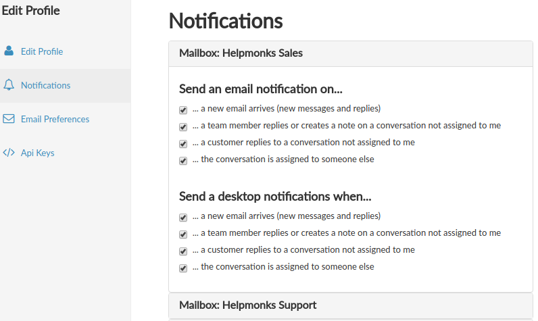
Task: Toggle desktop notification for conversation assigned elsewhere
Action: 183,268
